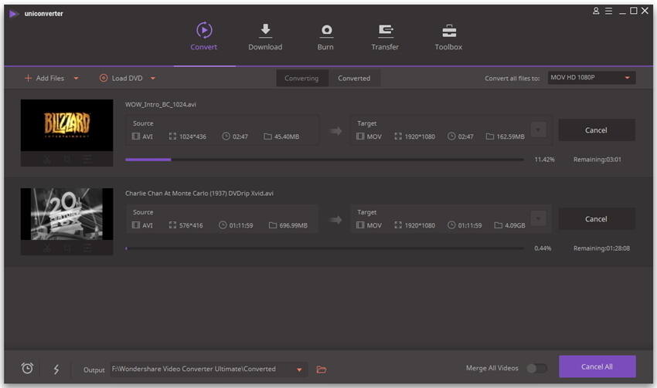
Task: Open the user account icon
Action: [x=596, y=11]
